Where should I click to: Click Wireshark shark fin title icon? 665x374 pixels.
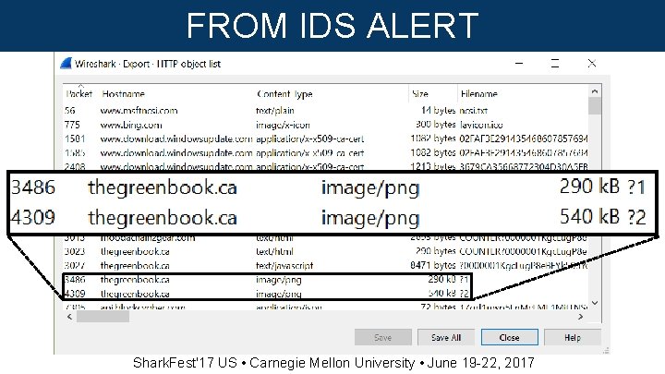[x=66, y=64]
